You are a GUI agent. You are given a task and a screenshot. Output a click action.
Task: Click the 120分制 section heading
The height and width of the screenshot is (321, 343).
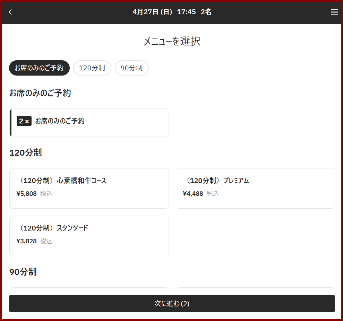pos(26,153)
